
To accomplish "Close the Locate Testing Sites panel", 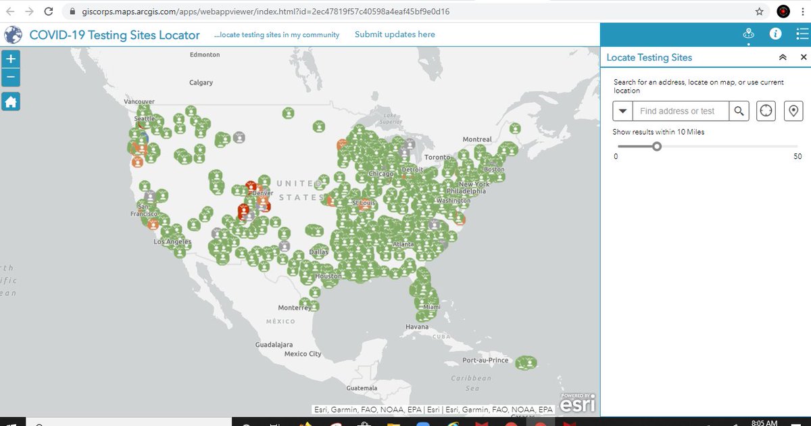I will (x=804, y=57).
